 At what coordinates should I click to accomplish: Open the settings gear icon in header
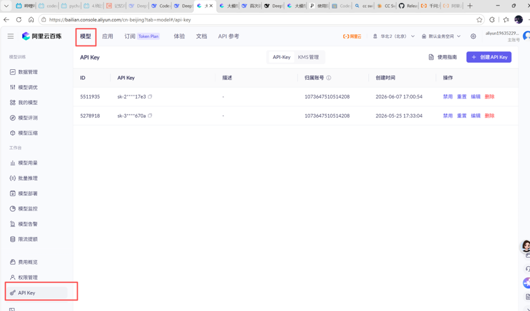pos(473,36)
